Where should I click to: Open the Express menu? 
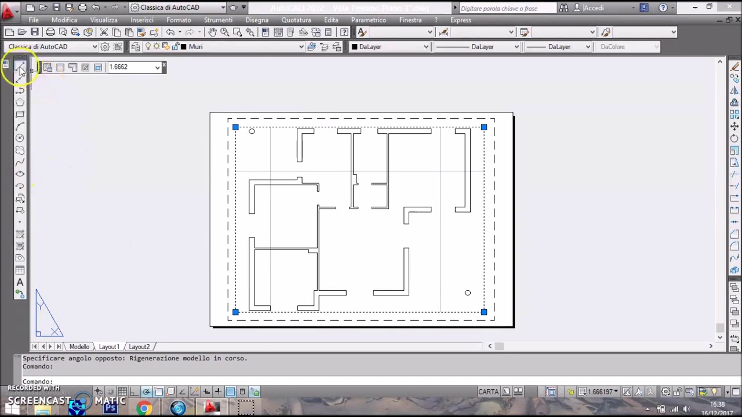(461, 20)
